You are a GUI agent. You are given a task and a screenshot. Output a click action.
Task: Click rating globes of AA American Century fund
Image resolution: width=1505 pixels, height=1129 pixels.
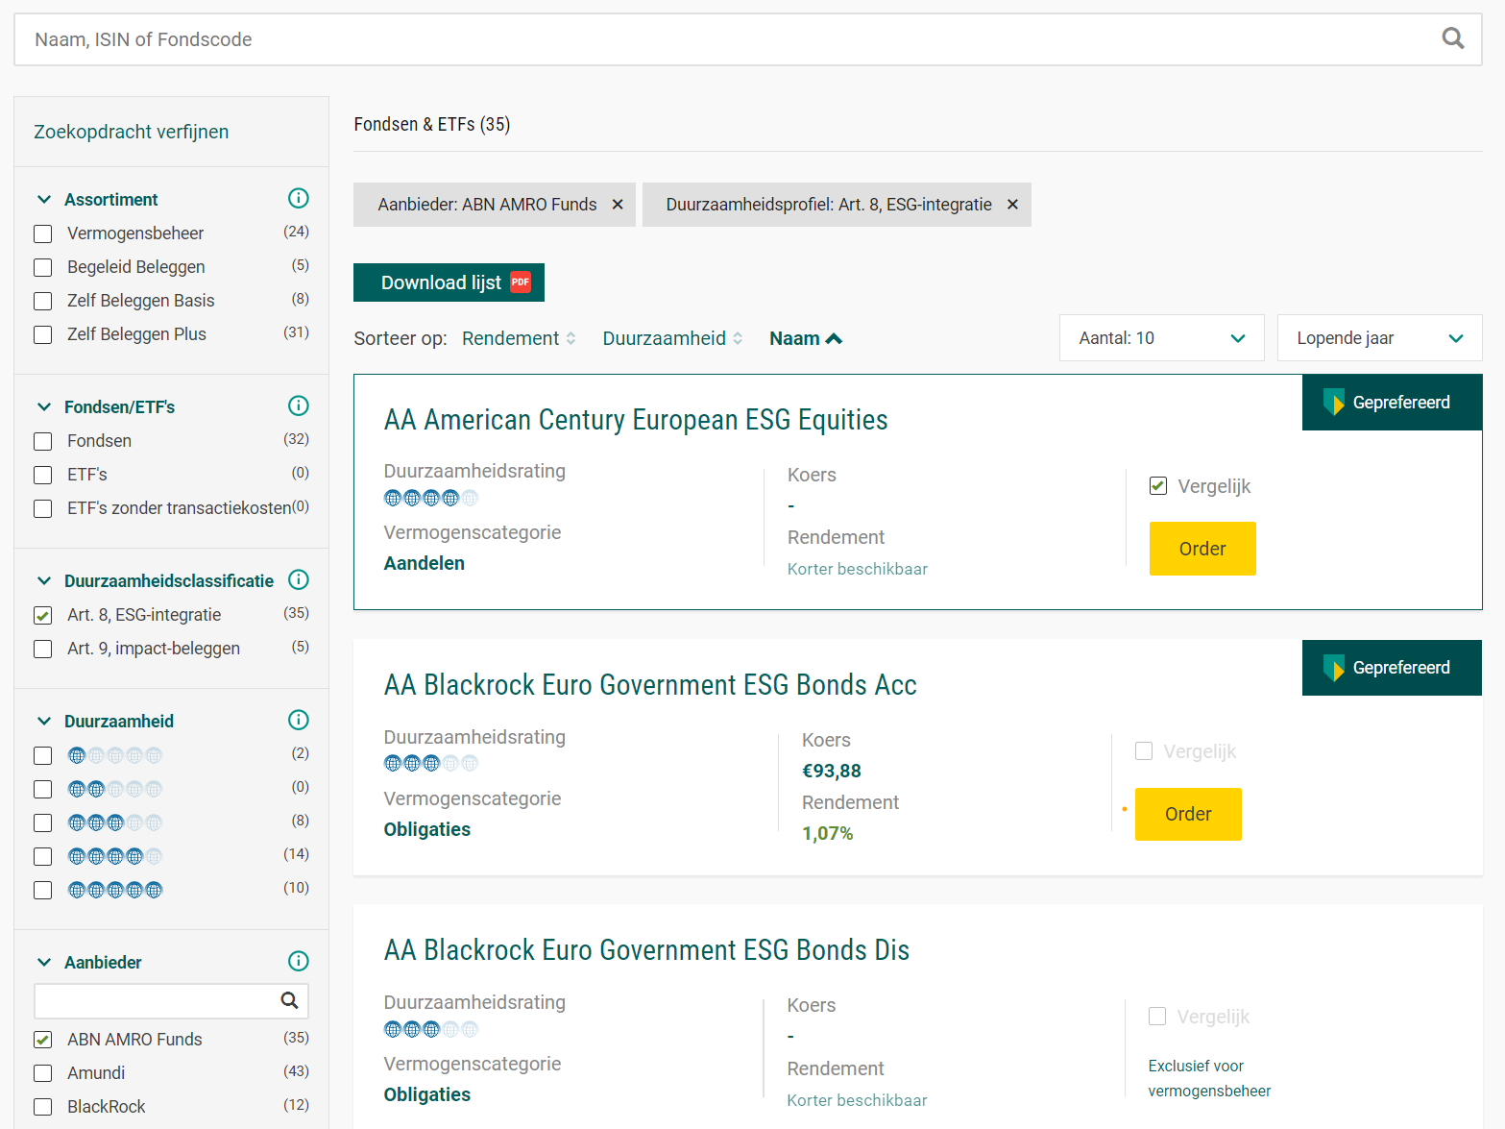point(430,498)
